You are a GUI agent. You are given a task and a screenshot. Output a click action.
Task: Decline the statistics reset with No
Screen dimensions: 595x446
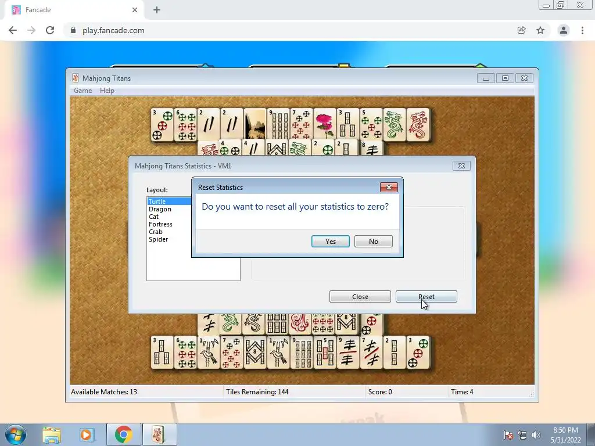pos(374,241)
